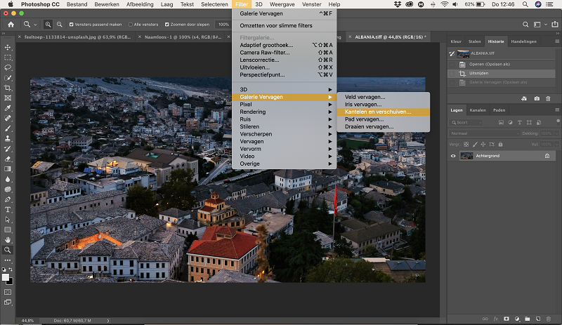Enable the 'Alle vensters' checkbox

131,25
